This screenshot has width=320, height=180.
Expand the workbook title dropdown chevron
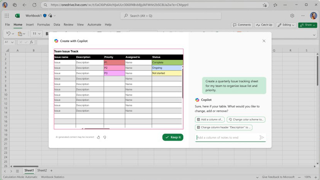coord(55,16)
